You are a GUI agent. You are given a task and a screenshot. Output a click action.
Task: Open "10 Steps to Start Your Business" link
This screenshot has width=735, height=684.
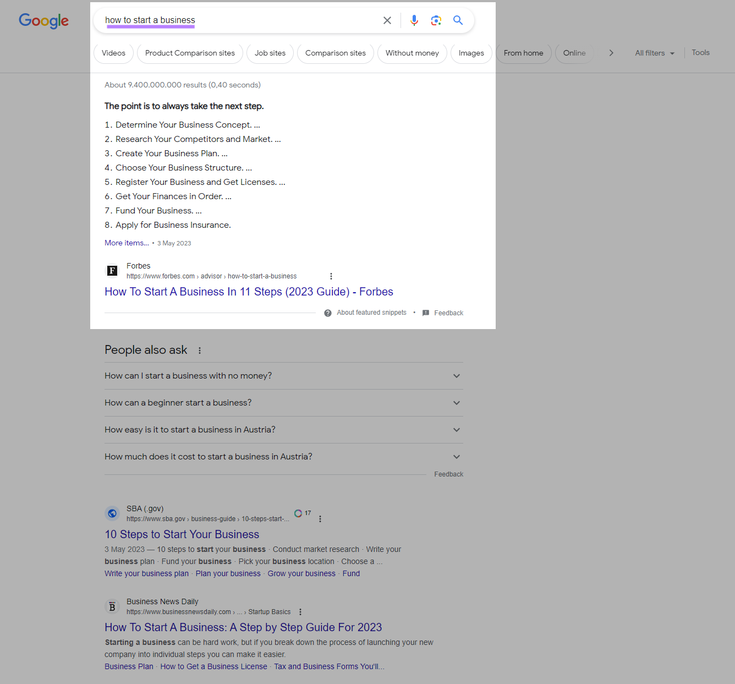coord(182,534)
